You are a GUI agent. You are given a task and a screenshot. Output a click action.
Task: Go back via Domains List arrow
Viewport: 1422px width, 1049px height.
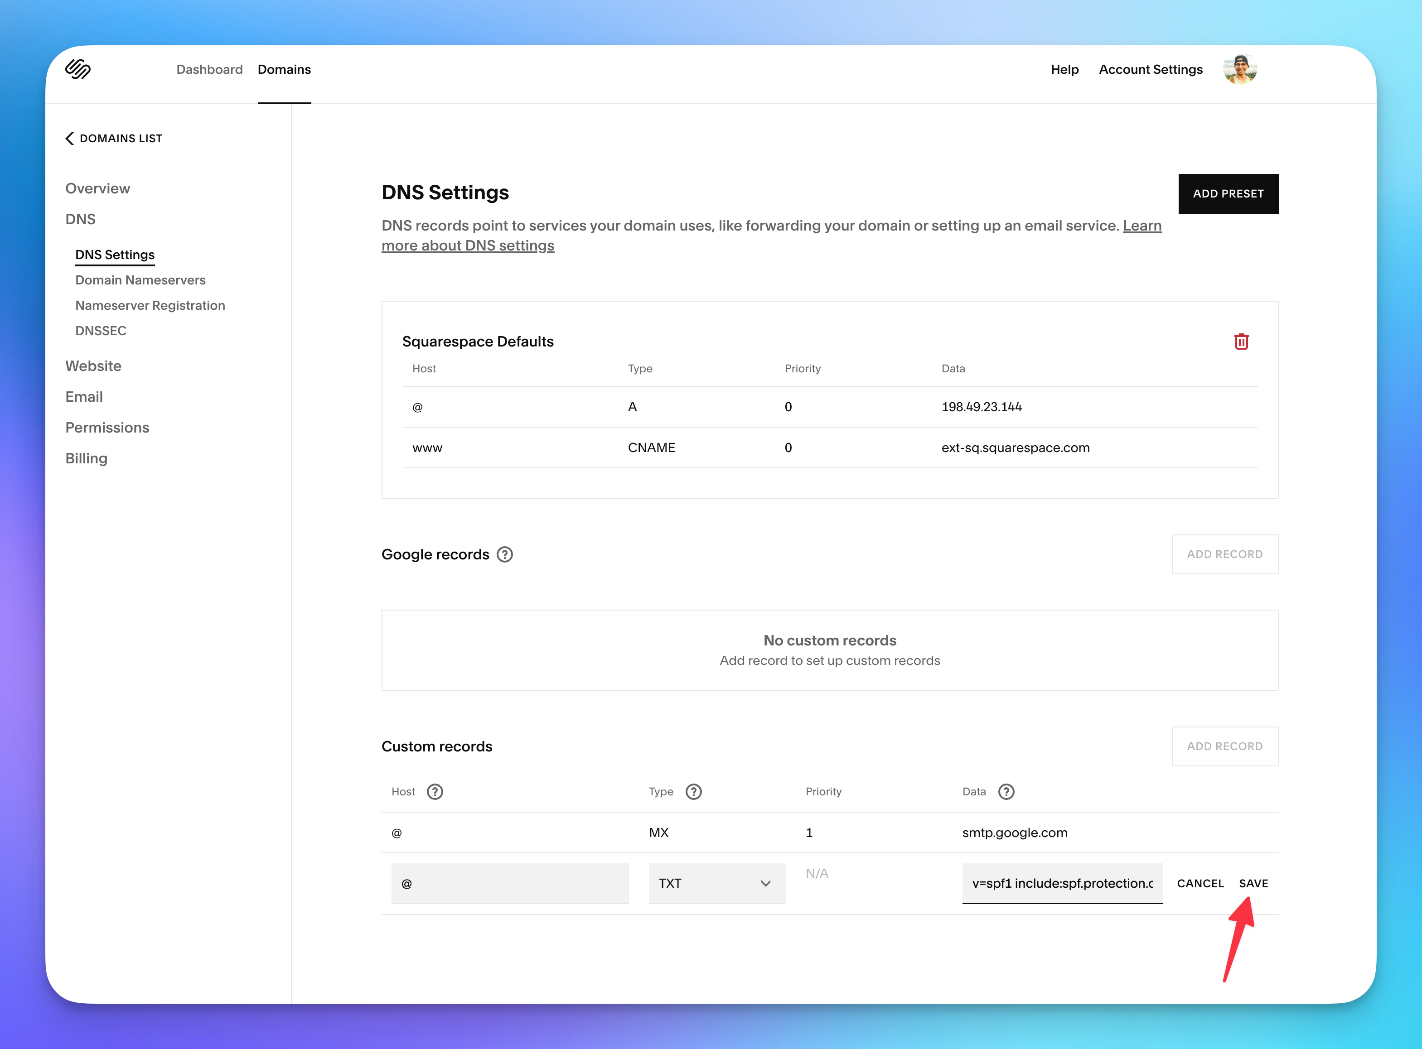[70, 139]
